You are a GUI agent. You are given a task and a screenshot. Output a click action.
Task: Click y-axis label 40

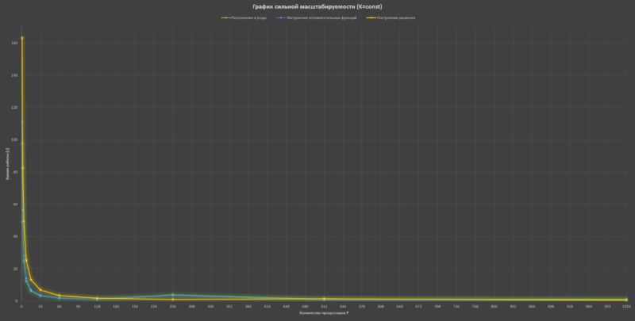[16, 236]
